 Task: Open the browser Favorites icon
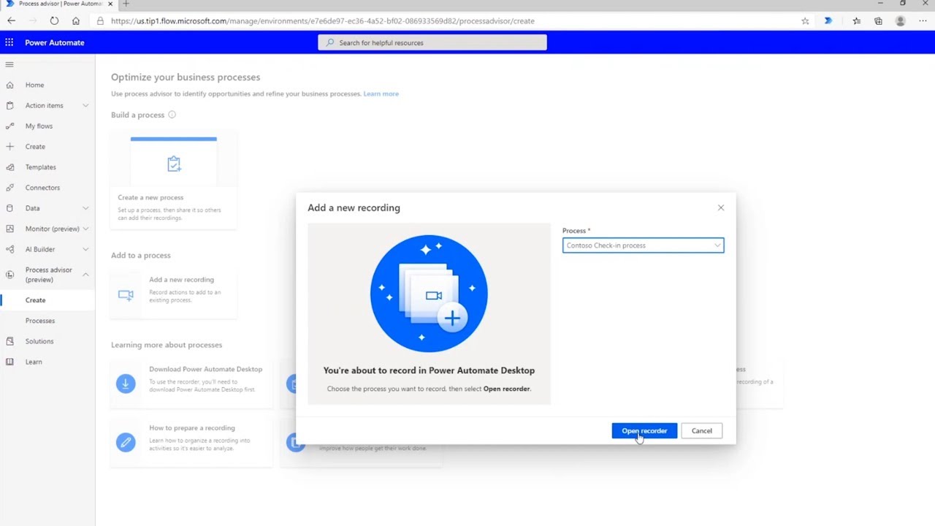tap(856, 21)
